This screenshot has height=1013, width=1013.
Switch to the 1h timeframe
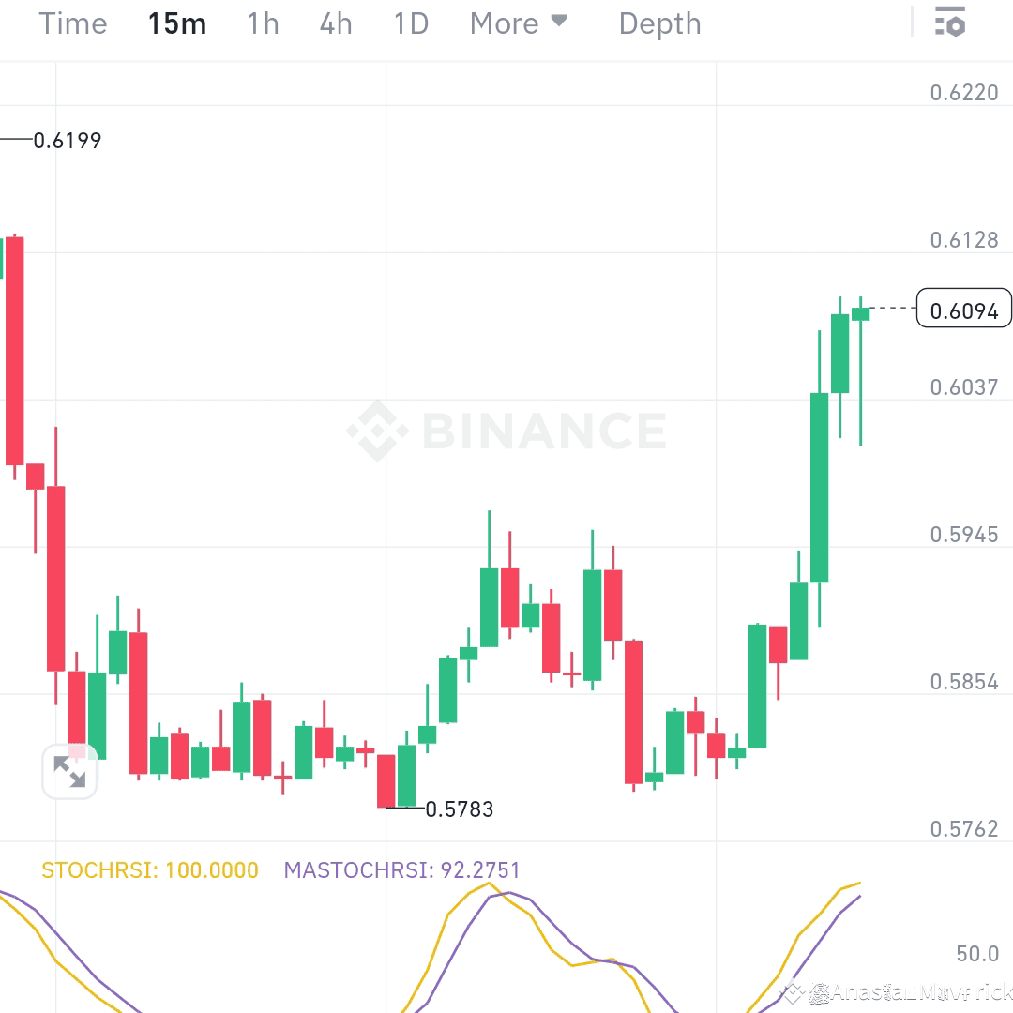[x=262, y=23]
